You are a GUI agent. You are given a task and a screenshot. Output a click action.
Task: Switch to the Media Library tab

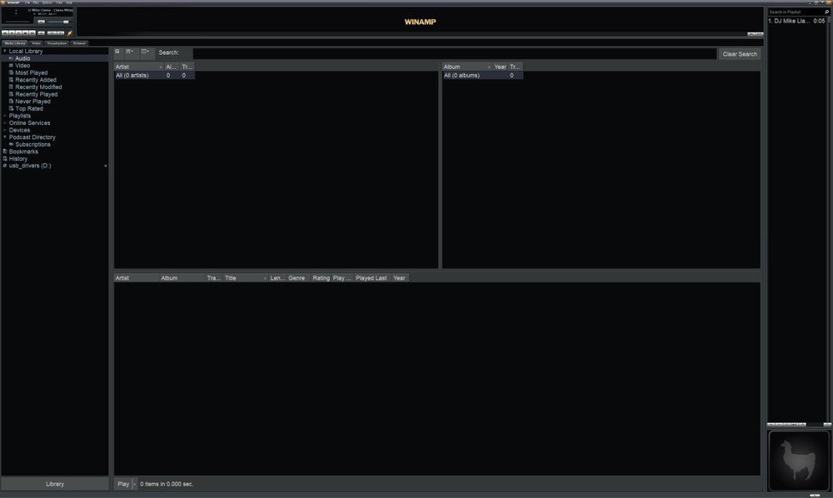[x=15, y=43]
